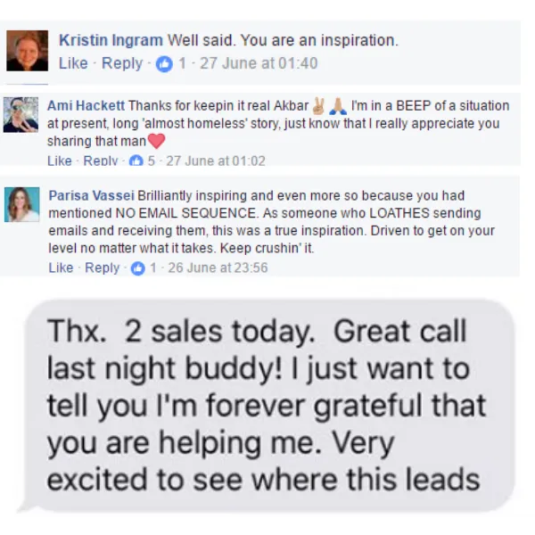535x535 pixels.
Task: Open Ami Hackett's profile picture
Action: click(21, 114)
